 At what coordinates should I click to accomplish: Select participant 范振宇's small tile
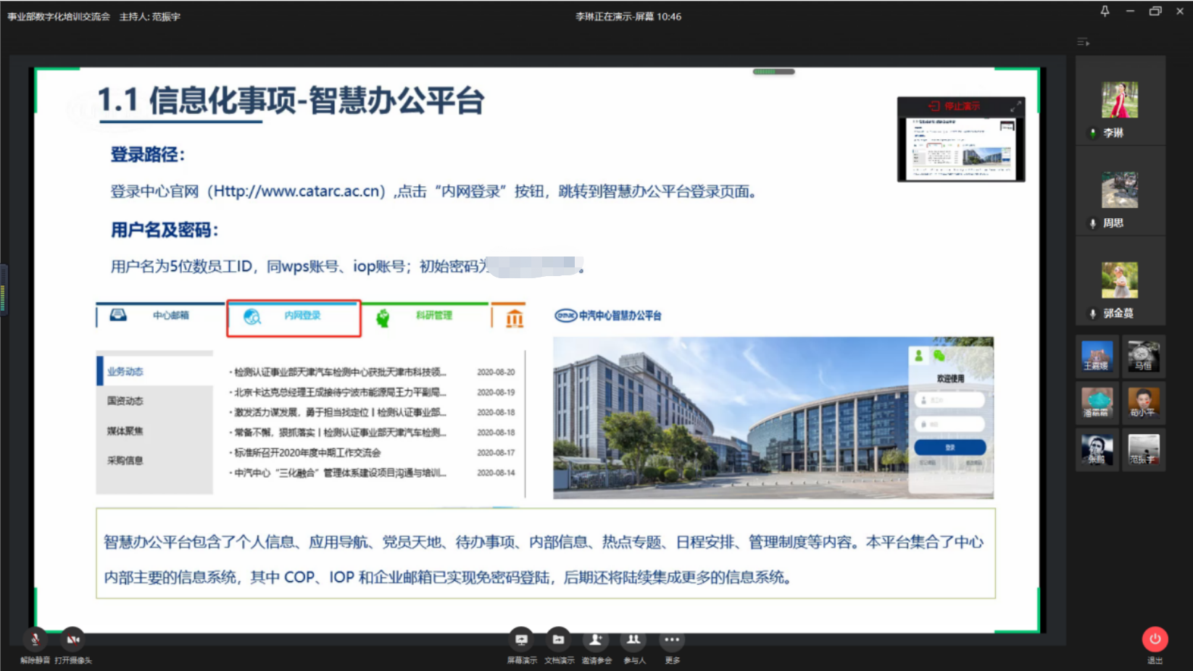point(1144,449)
